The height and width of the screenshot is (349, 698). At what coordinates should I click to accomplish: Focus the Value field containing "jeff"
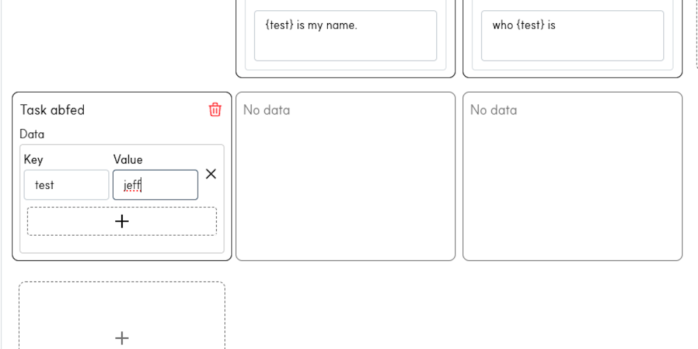pyautogui.click(x=155, y=185)
